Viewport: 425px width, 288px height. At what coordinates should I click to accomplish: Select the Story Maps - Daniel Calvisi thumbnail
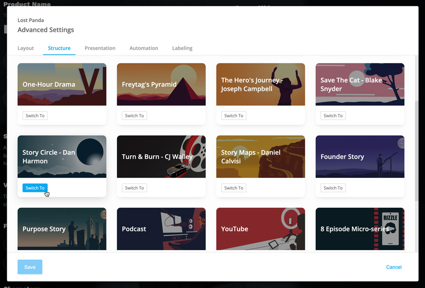[261, 157]
